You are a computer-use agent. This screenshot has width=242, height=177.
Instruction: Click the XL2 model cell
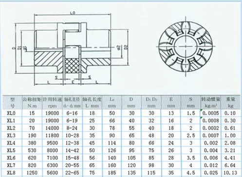[x=11, y=128]
